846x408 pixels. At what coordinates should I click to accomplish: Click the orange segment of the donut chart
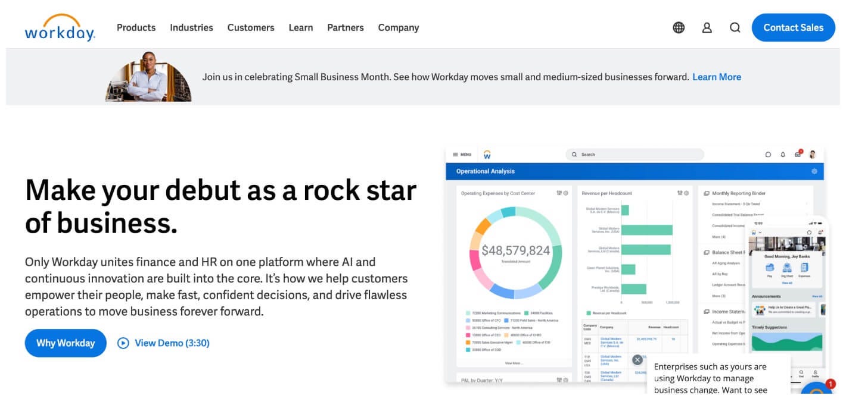point(483,227)
